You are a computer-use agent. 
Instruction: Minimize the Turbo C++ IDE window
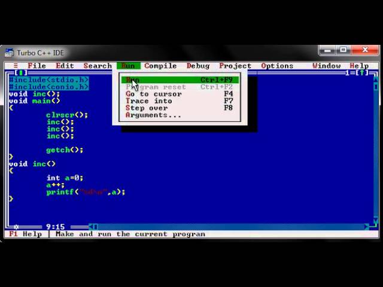point(328,50)
